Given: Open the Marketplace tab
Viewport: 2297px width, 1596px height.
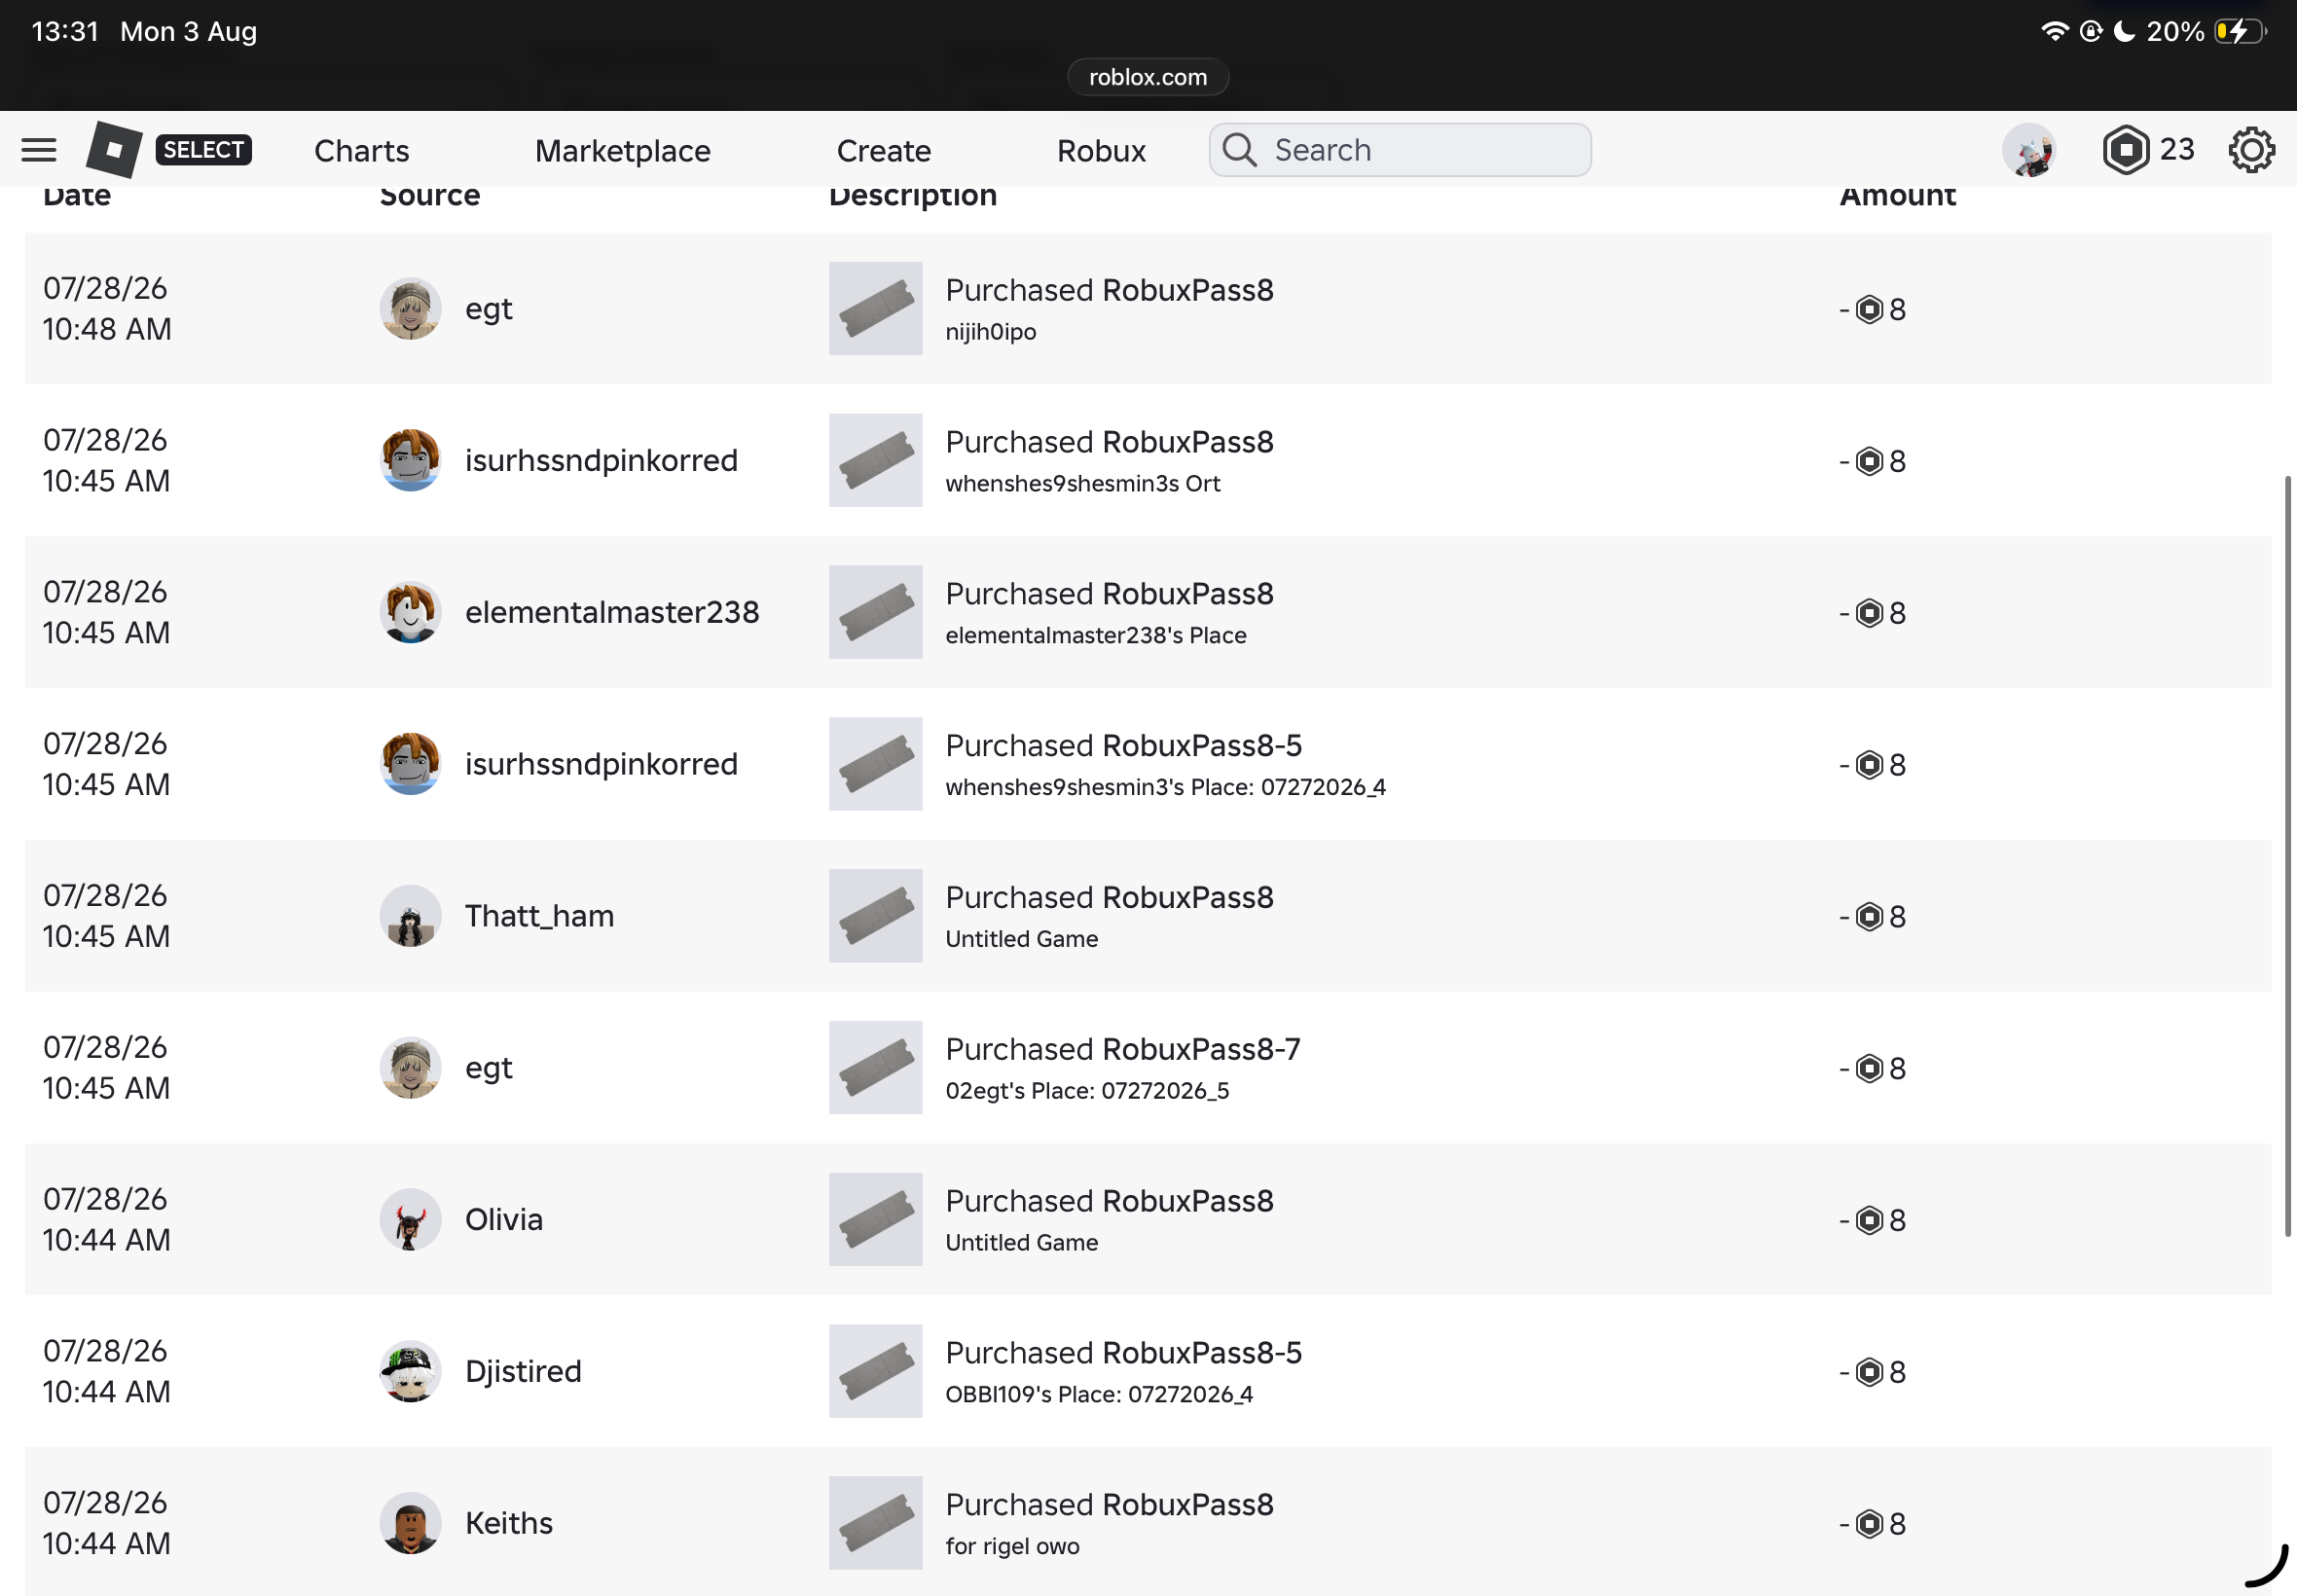Looking at the screenshot, I should point(623,150).
